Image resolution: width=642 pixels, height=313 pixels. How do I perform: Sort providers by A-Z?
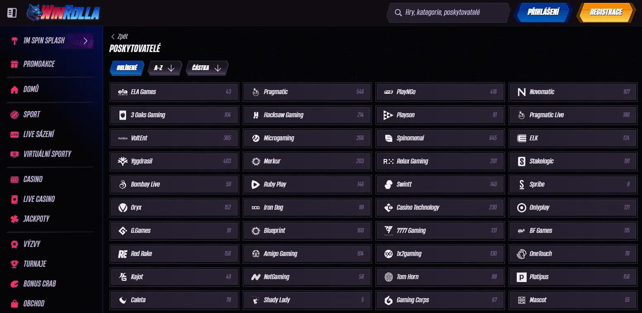click(x=165, y=68)
